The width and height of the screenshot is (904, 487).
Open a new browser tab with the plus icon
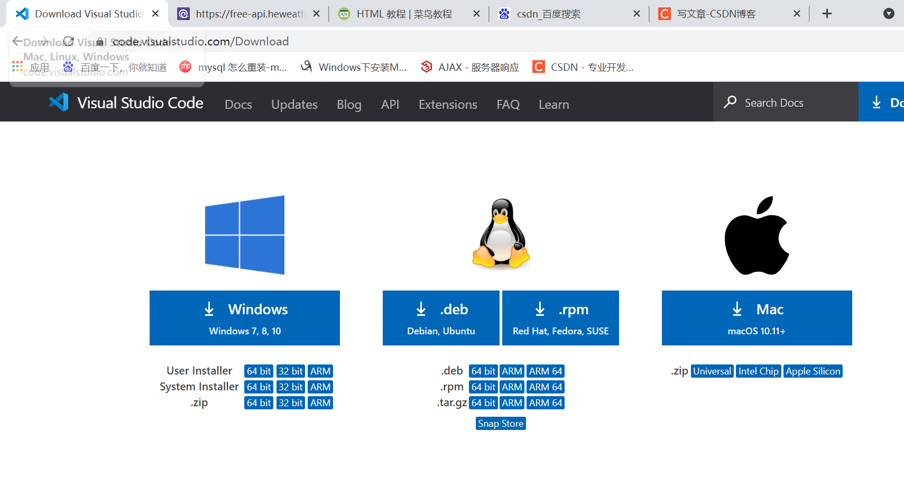click(x=827, y=14)
